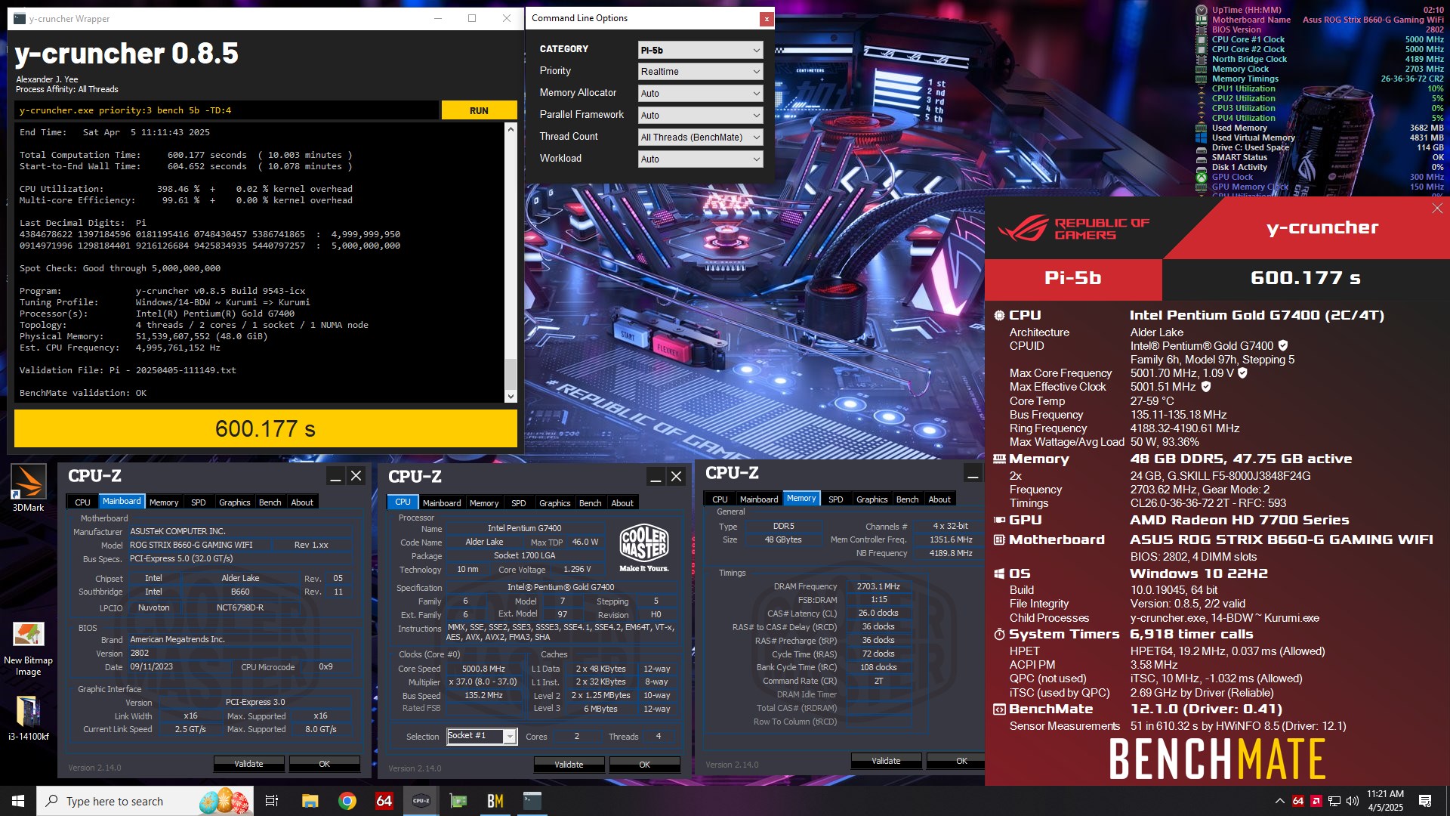Click the HWiNFO 64 tray icon
Viewport: 1450px width, 816px height.
pos(1298,801)
